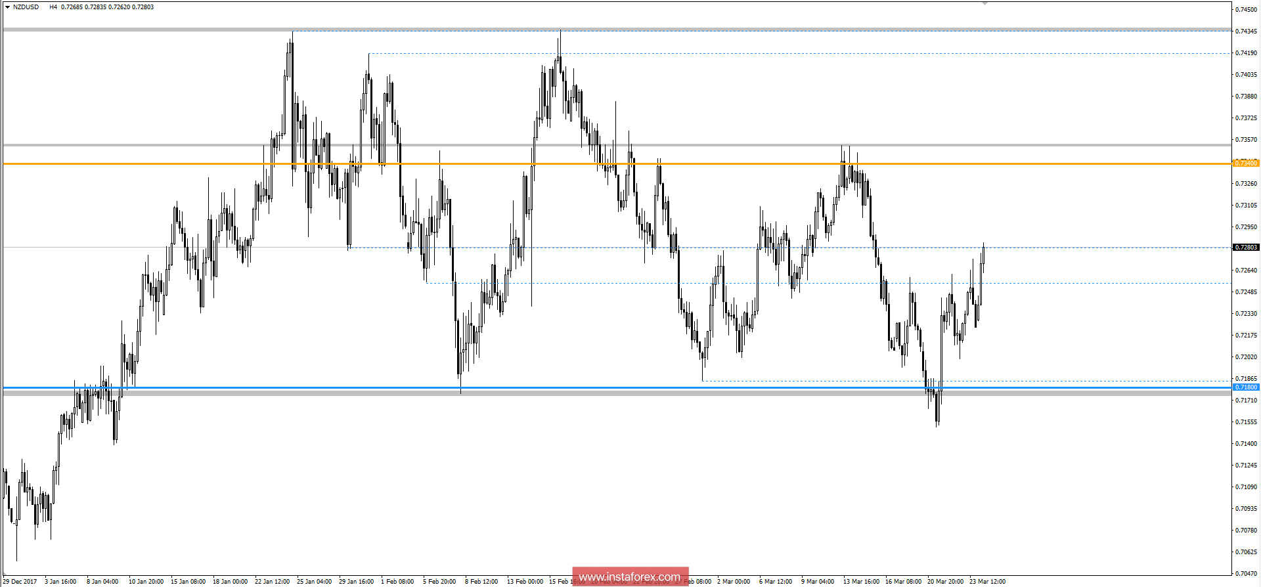Click the 0.70780 price axis label

(1247, 531)
